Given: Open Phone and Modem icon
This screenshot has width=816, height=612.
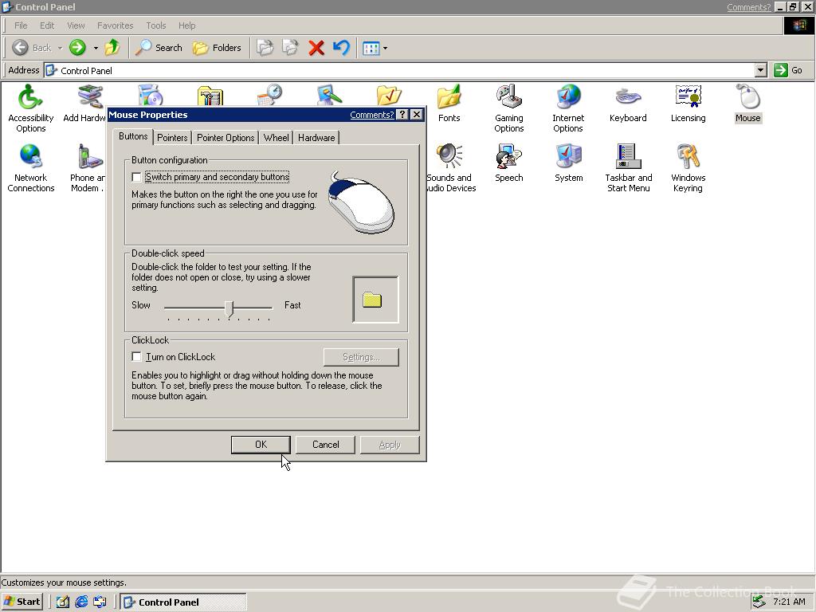Looking at the screenshot, I should pos(88,168).
